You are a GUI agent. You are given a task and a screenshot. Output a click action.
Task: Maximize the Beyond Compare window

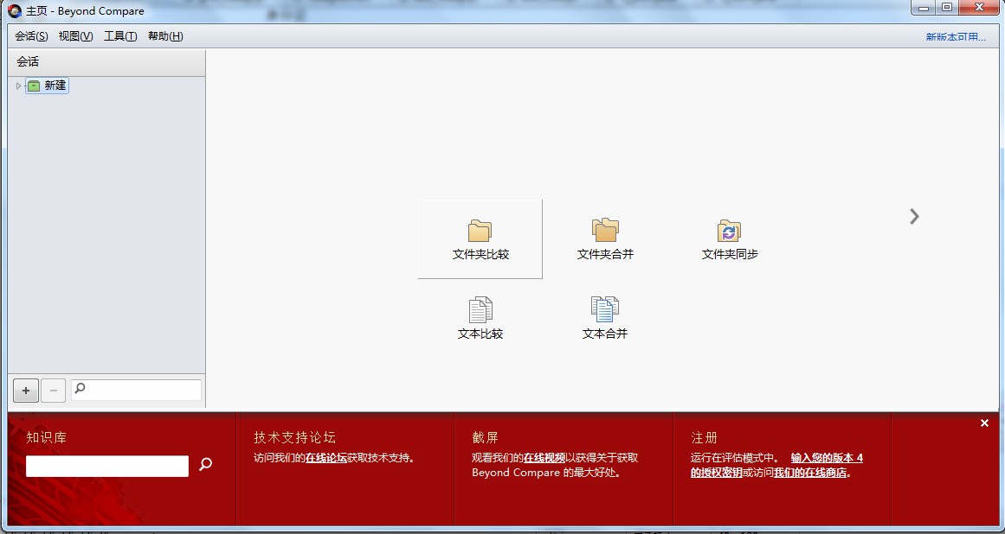coord(947,8)
